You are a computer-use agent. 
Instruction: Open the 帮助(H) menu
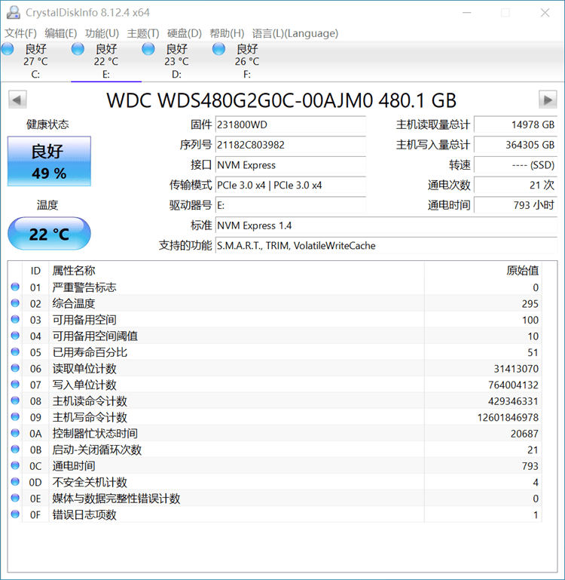tap(227, 33)
